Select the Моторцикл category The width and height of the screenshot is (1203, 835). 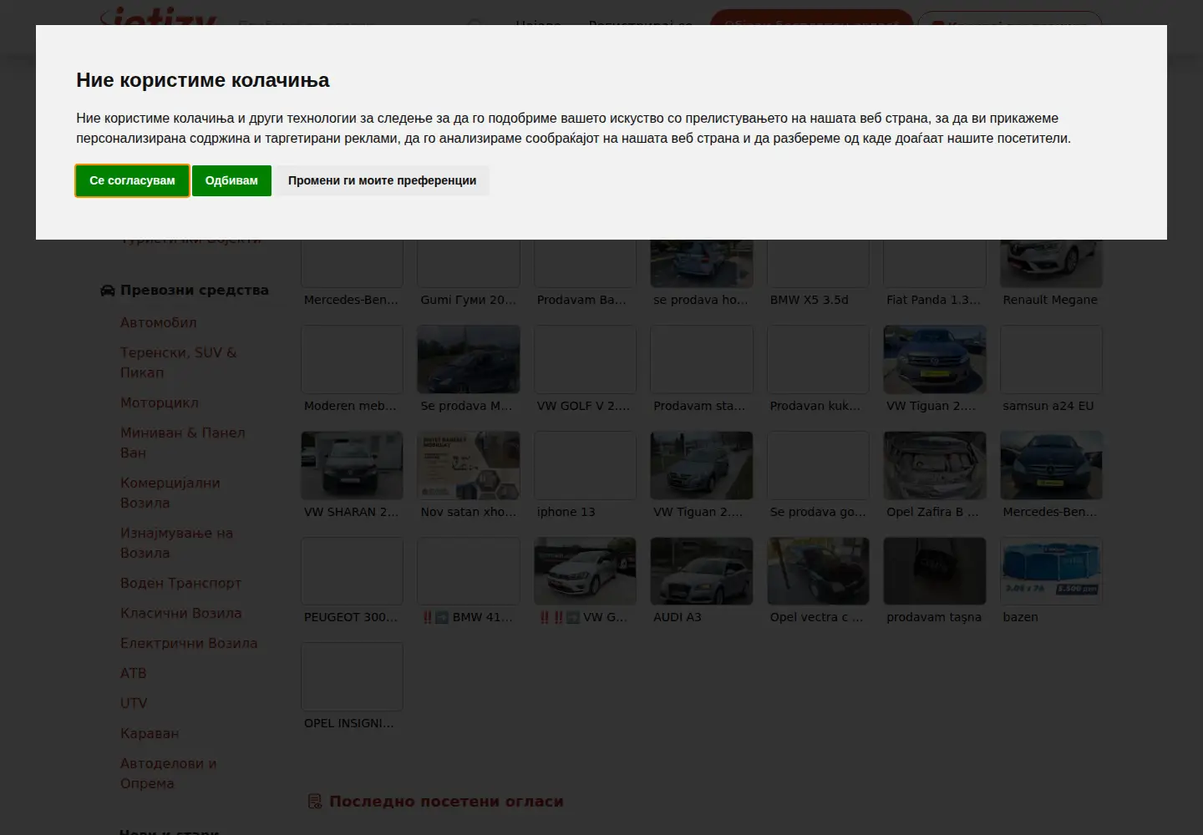point(160,402)
